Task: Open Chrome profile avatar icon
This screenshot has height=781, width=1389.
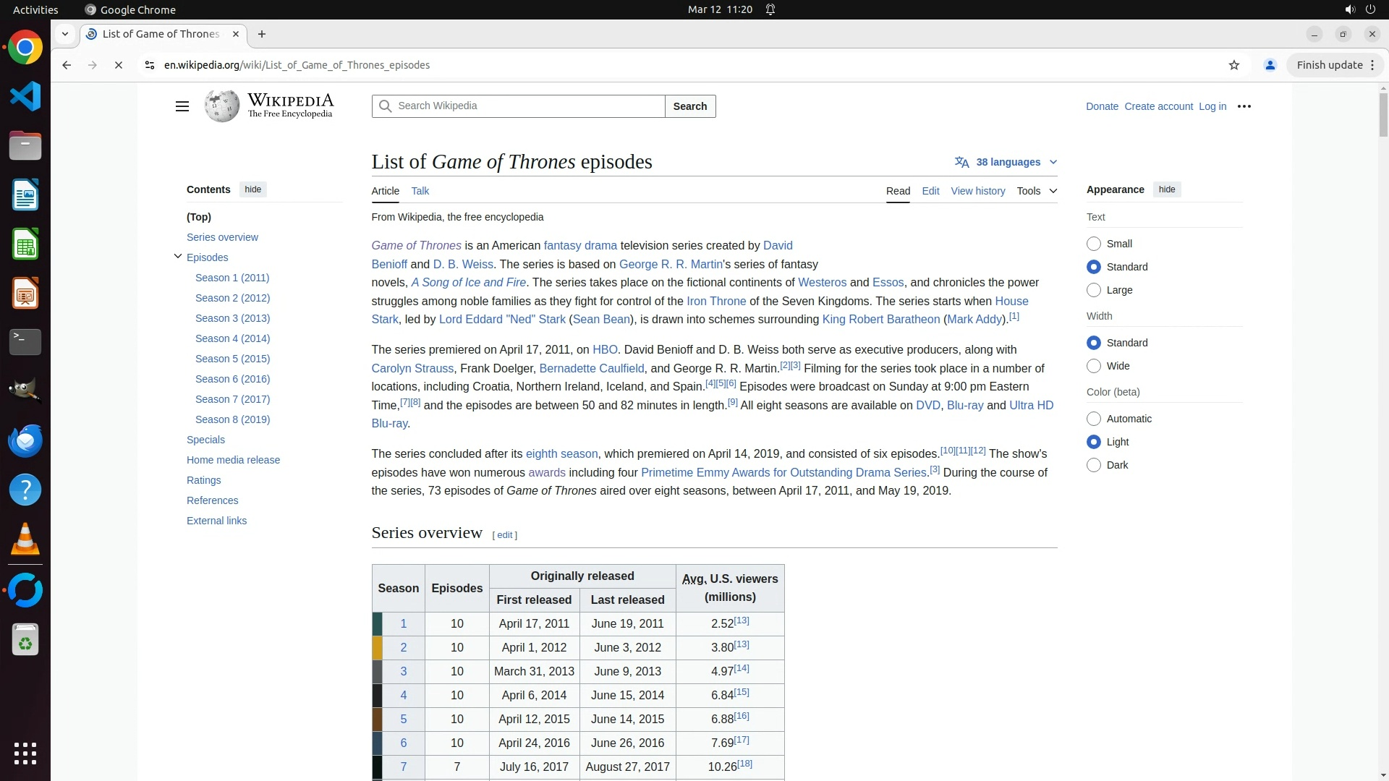Action: [x=1270, y=65]
